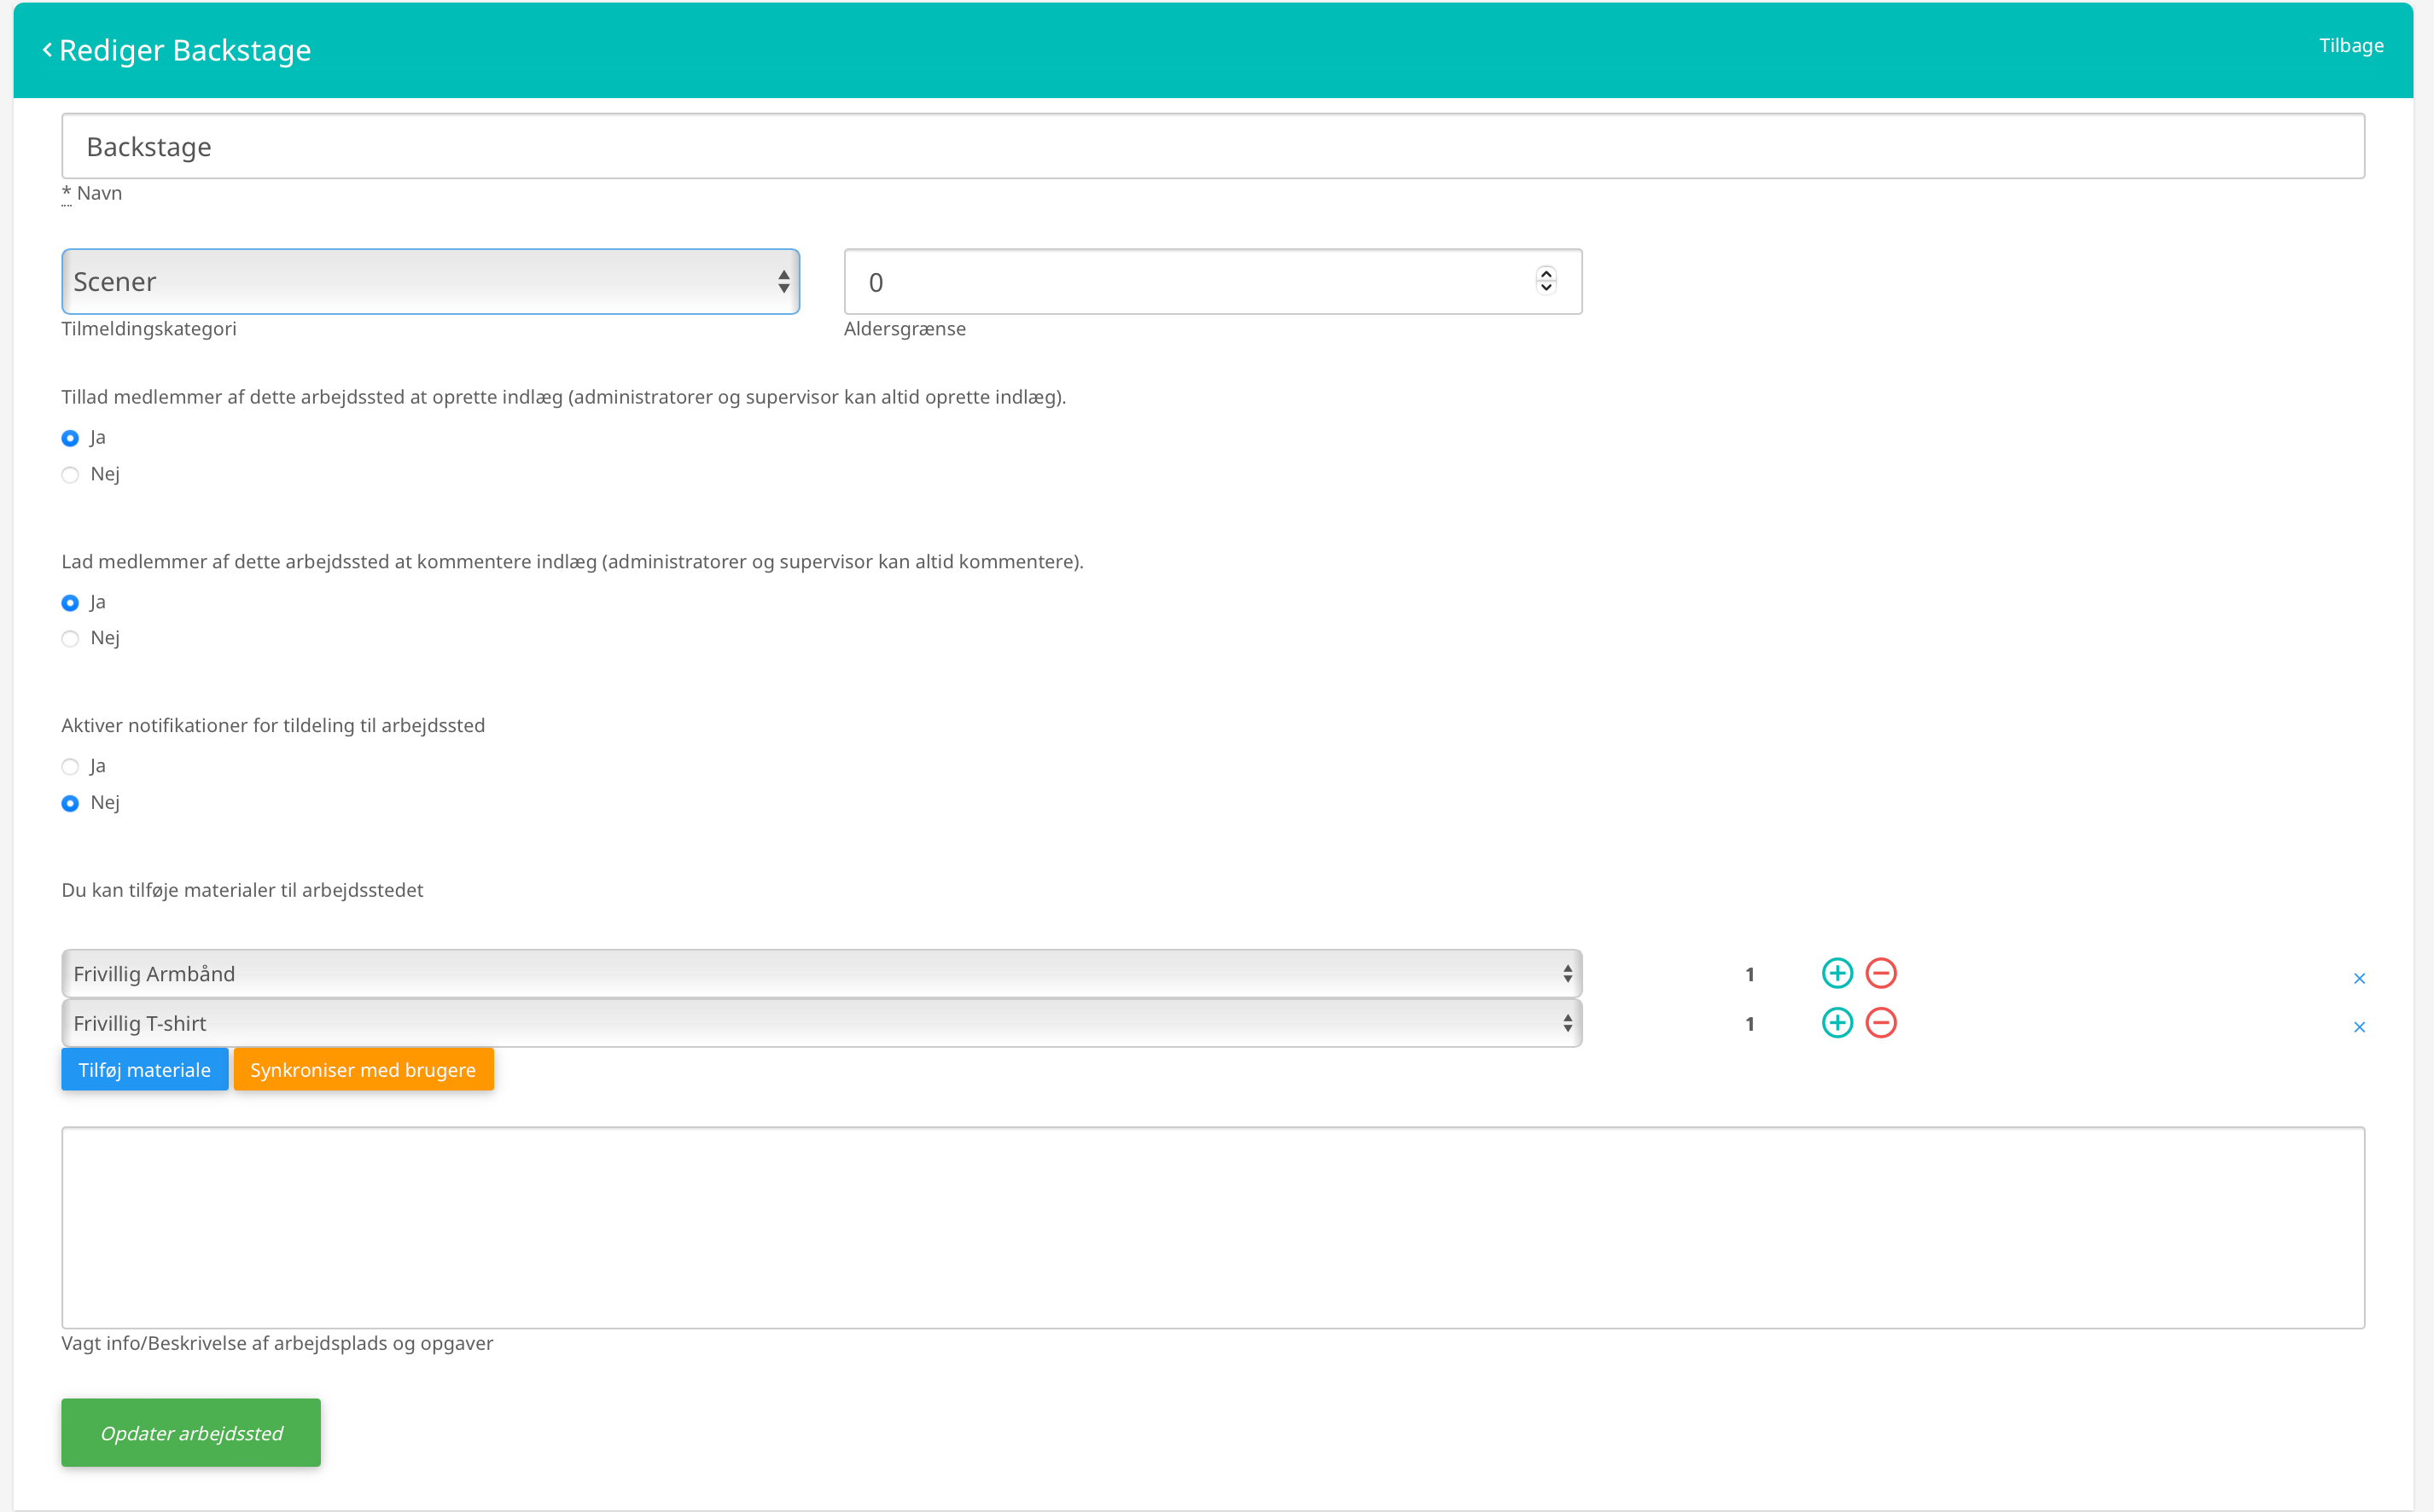Click the Aldersgrænse number stepper arrows
The height and width of the screenshot is (1512, 2434).
1546,281
